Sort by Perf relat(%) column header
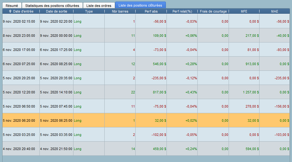 pos(182,11)
